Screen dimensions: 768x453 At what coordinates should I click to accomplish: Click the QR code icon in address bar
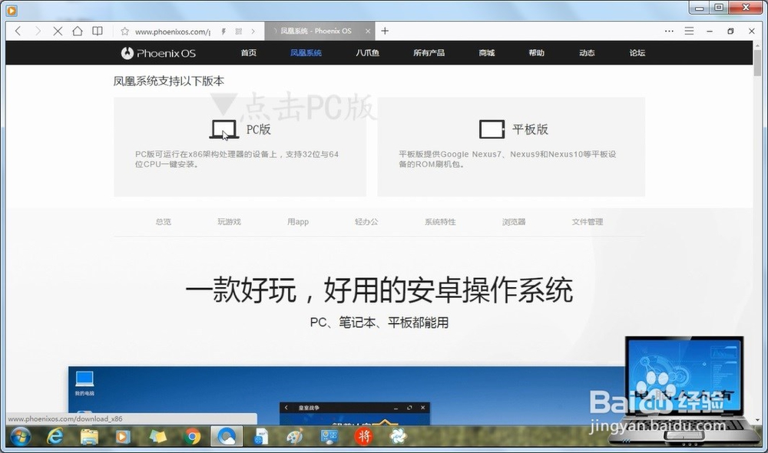tap(239, 31)
